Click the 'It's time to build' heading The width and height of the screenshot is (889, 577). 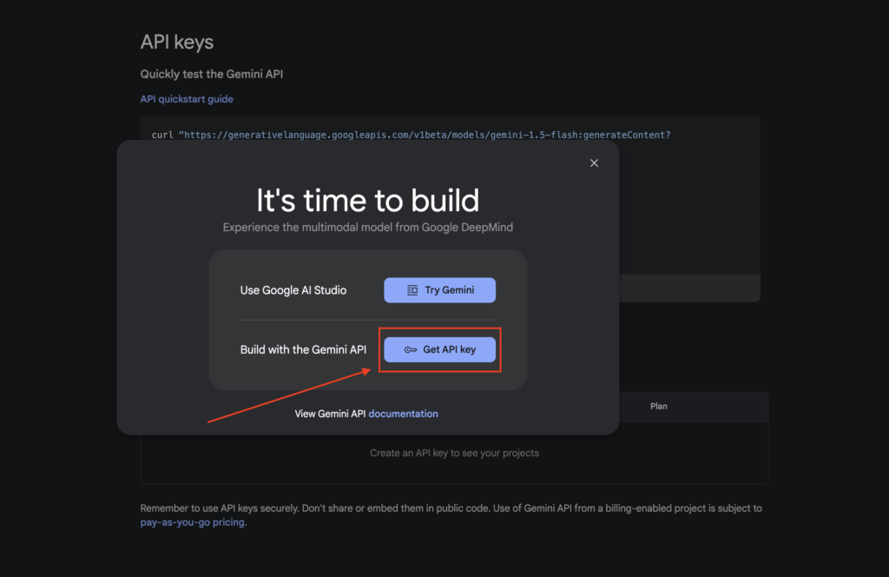(x=368, y=200)
